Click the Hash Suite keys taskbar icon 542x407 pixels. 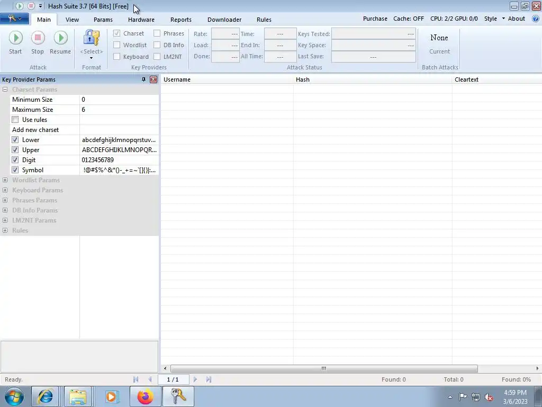[x=178, y=396]
